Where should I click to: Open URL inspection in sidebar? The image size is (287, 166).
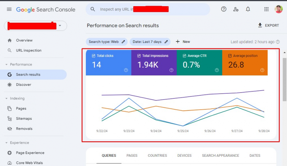pyautogui.click(x=28, y=50)
